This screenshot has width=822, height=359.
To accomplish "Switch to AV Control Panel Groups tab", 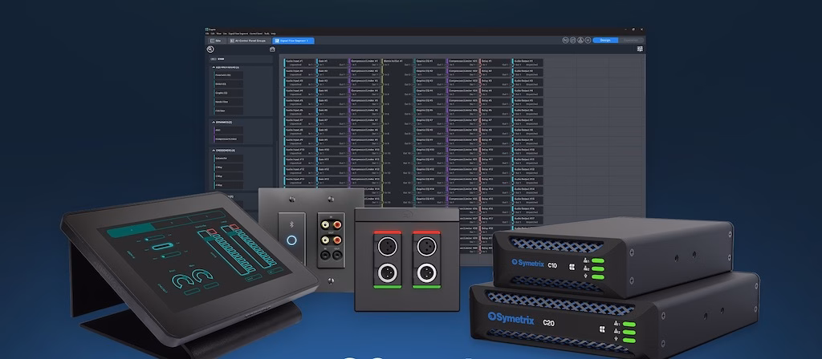I will (x=248, y=40).
